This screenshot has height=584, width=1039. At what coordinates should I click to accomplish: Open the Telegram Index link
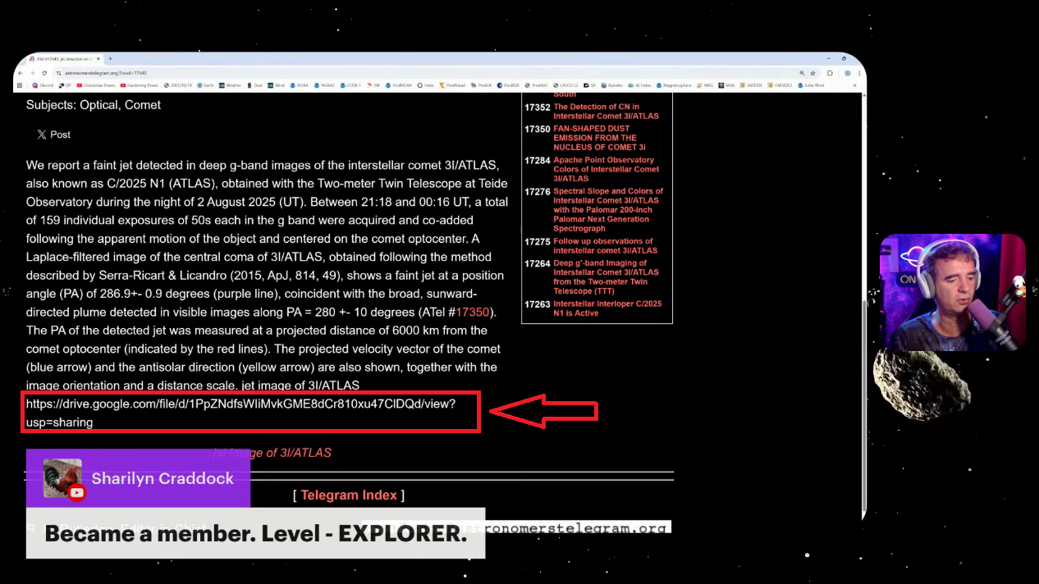tap(349, 495)
